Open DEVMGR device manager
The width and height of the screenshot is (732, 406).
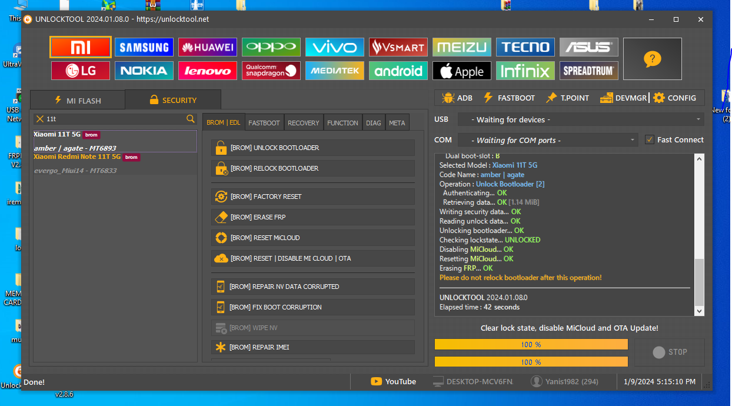click(x=624, y=98)
